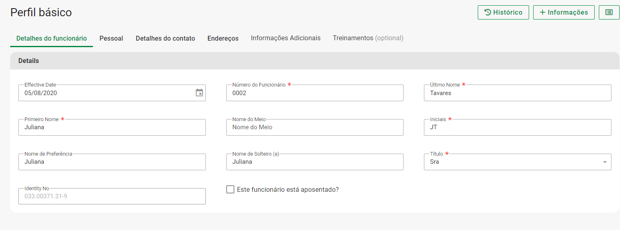Check the 'Este funcionário está aposentado?' checkbox
The width and height of the screenshot is (620, 230).
click(x=230, y=189)
